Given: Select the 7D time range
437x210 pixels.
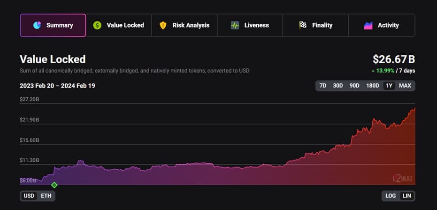Looking at the screenshot, I should pos(323,86).
